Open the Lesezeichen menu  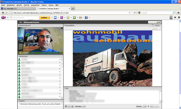click(35, 5)
